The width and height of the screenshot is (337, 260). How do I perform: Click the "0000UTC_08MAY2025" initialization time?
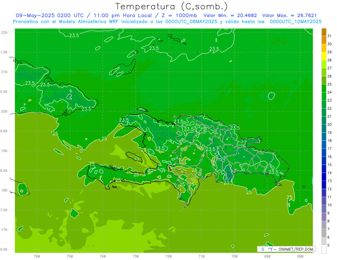[x=191, y=22]
